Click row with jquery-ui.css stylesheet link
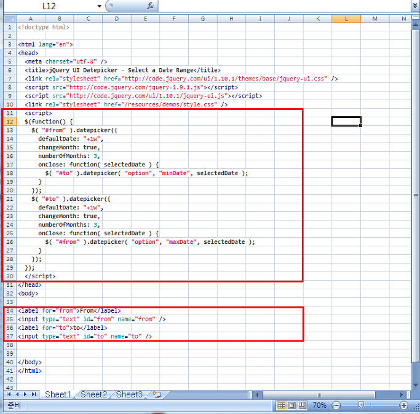 (x=181, y=79)
